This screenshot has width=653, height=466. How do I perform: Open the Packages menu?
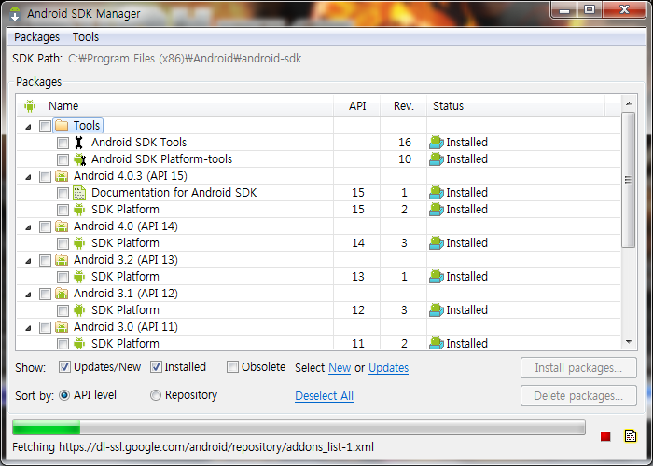click(36, 37)
